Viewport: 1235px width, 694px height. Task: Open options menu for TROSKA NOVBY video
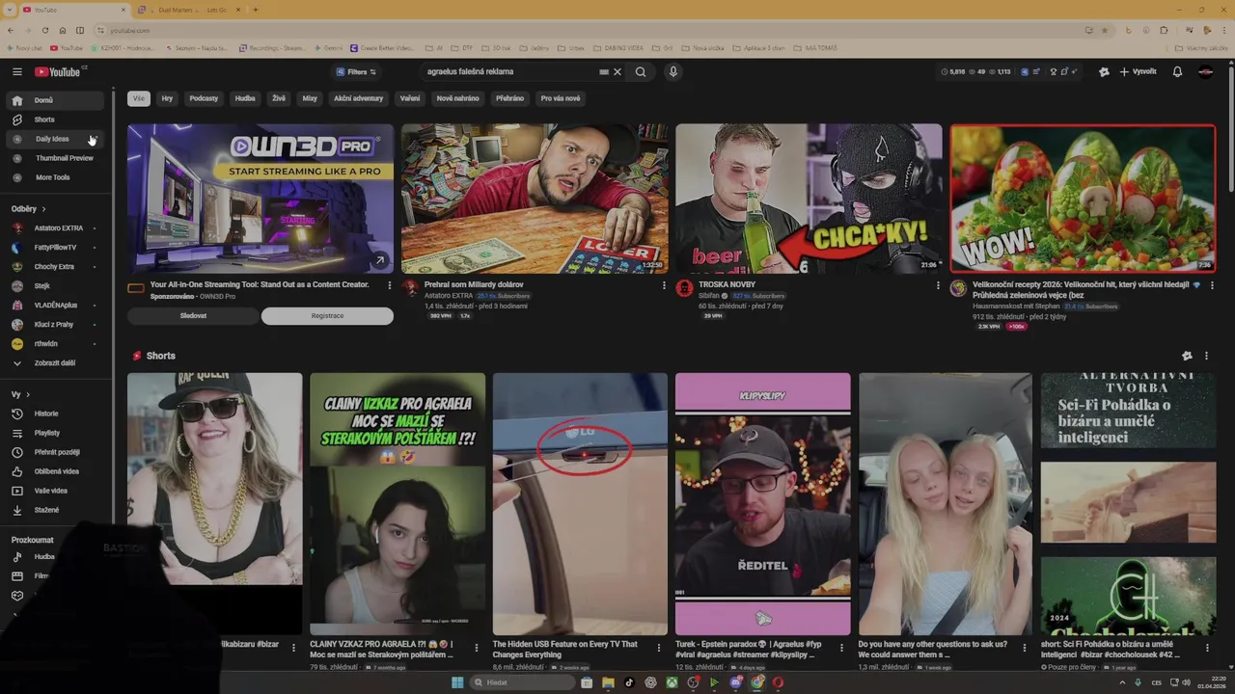tap(938, 285)
